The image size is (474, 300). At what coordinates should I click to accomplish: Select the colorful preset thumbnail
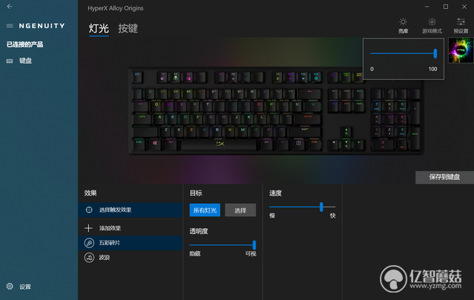(x=461, y=50)
